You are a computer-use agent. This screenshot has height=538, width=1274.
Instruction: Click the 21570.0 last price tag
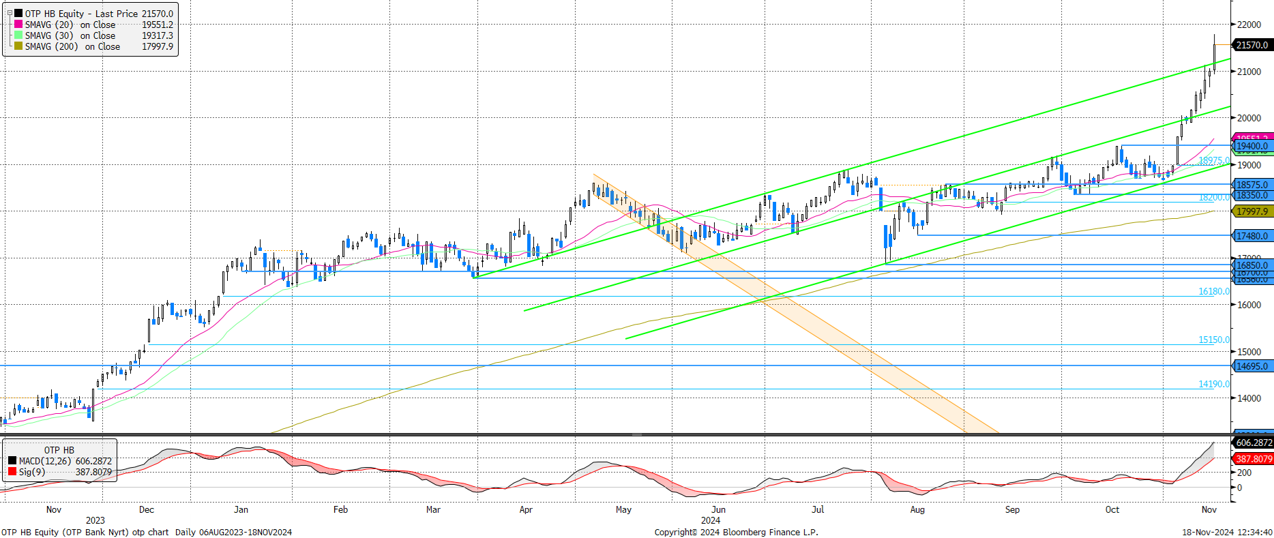point(1252,45)
